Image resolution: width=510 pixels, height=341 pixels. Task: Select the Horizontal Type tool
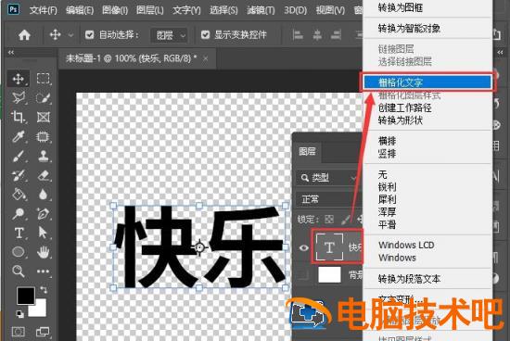click(19, 233)
